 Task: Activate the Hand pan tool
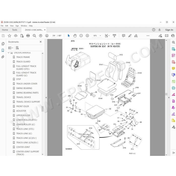pos(75,36)
